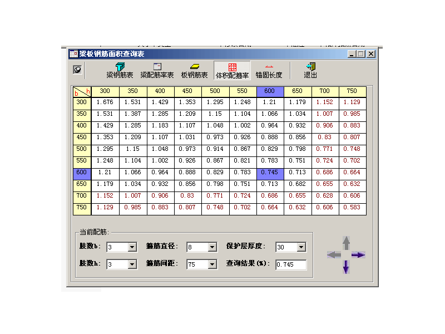
Task: Select cell 1.183 in the table
Action: [x=160, y=126]
